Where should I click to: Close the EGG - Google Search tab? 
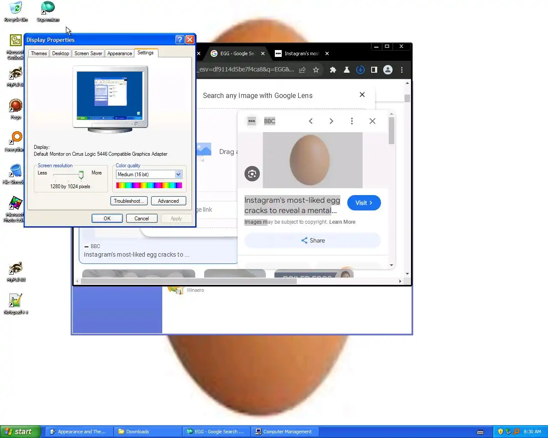click(x=263, y=53)
